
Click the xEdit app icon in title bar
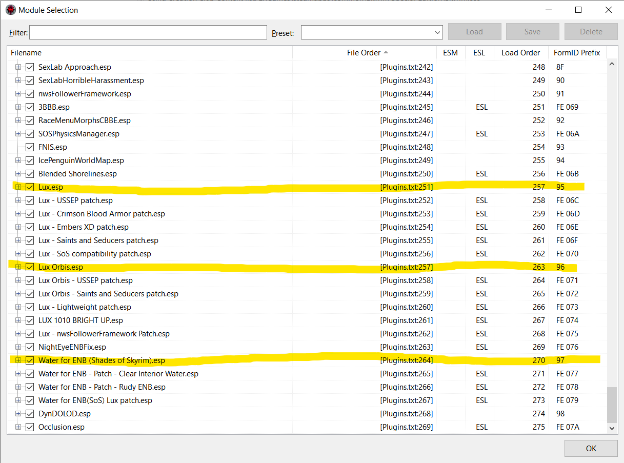[11, 10]
